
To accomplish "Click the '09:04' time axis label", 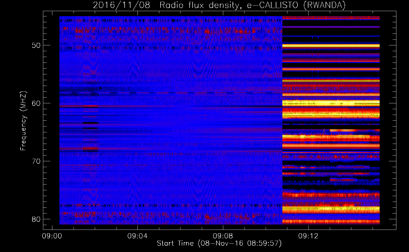I will click(x=138, y=236).
